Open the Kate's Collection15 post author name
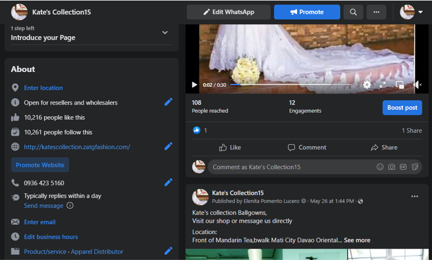The image size is (432, 260). click(238, 193)
